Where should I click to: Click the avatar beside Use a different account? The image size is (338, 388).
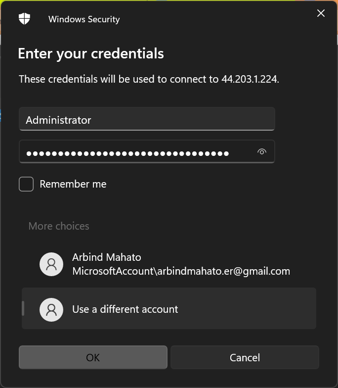(51, 310)
